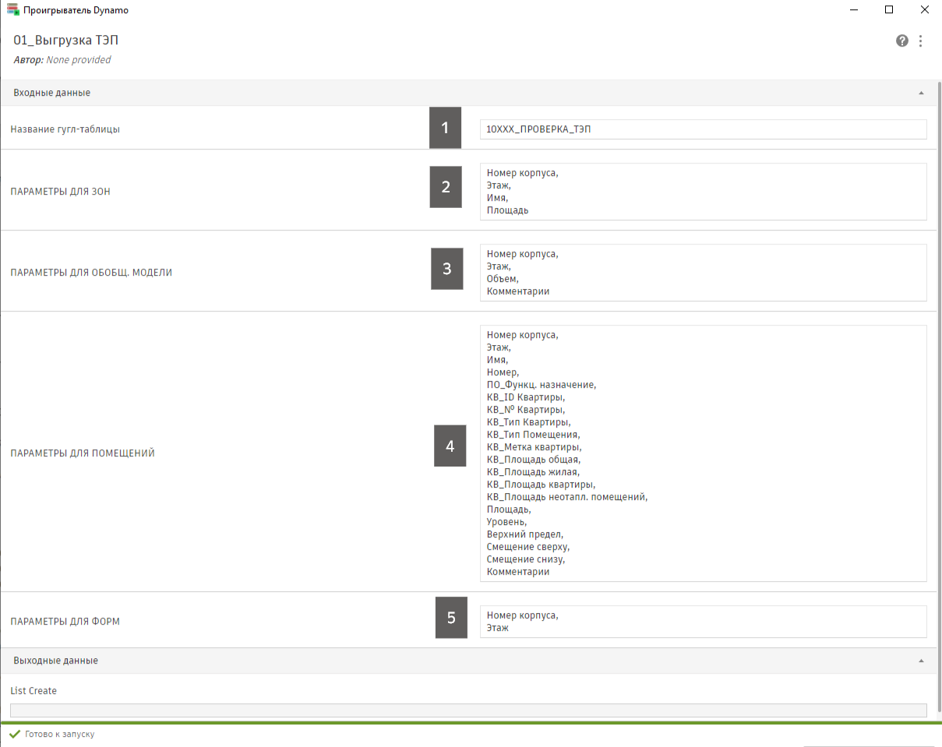Click the 01_Выгрузка ТЭП script title
942x747 pixels.
click(66, 41)
